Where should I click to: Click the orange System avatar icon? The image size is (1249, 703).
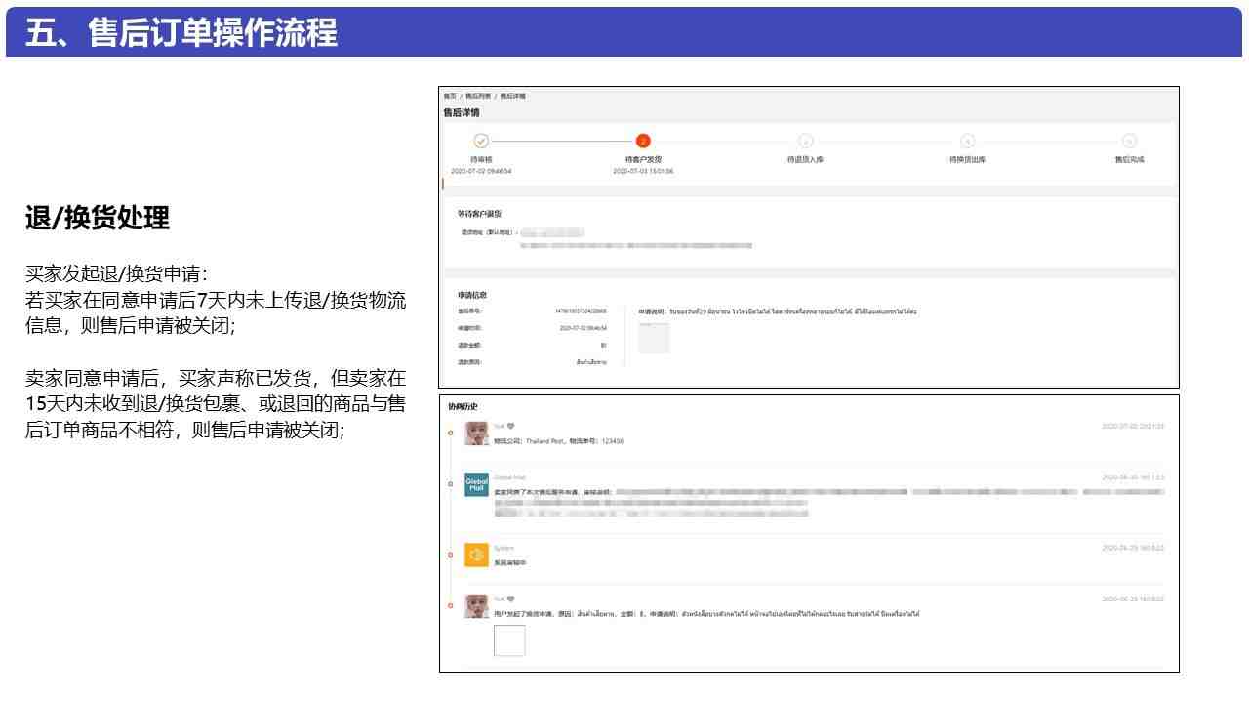click(x=476, y=555)
